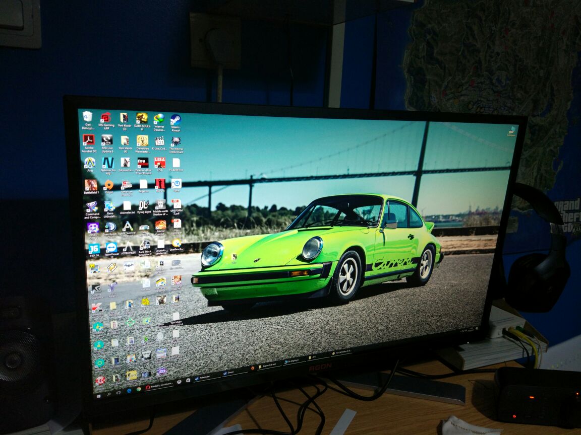Open the LISA game shortcut
The image size is (581, 435).
(160, 165)
